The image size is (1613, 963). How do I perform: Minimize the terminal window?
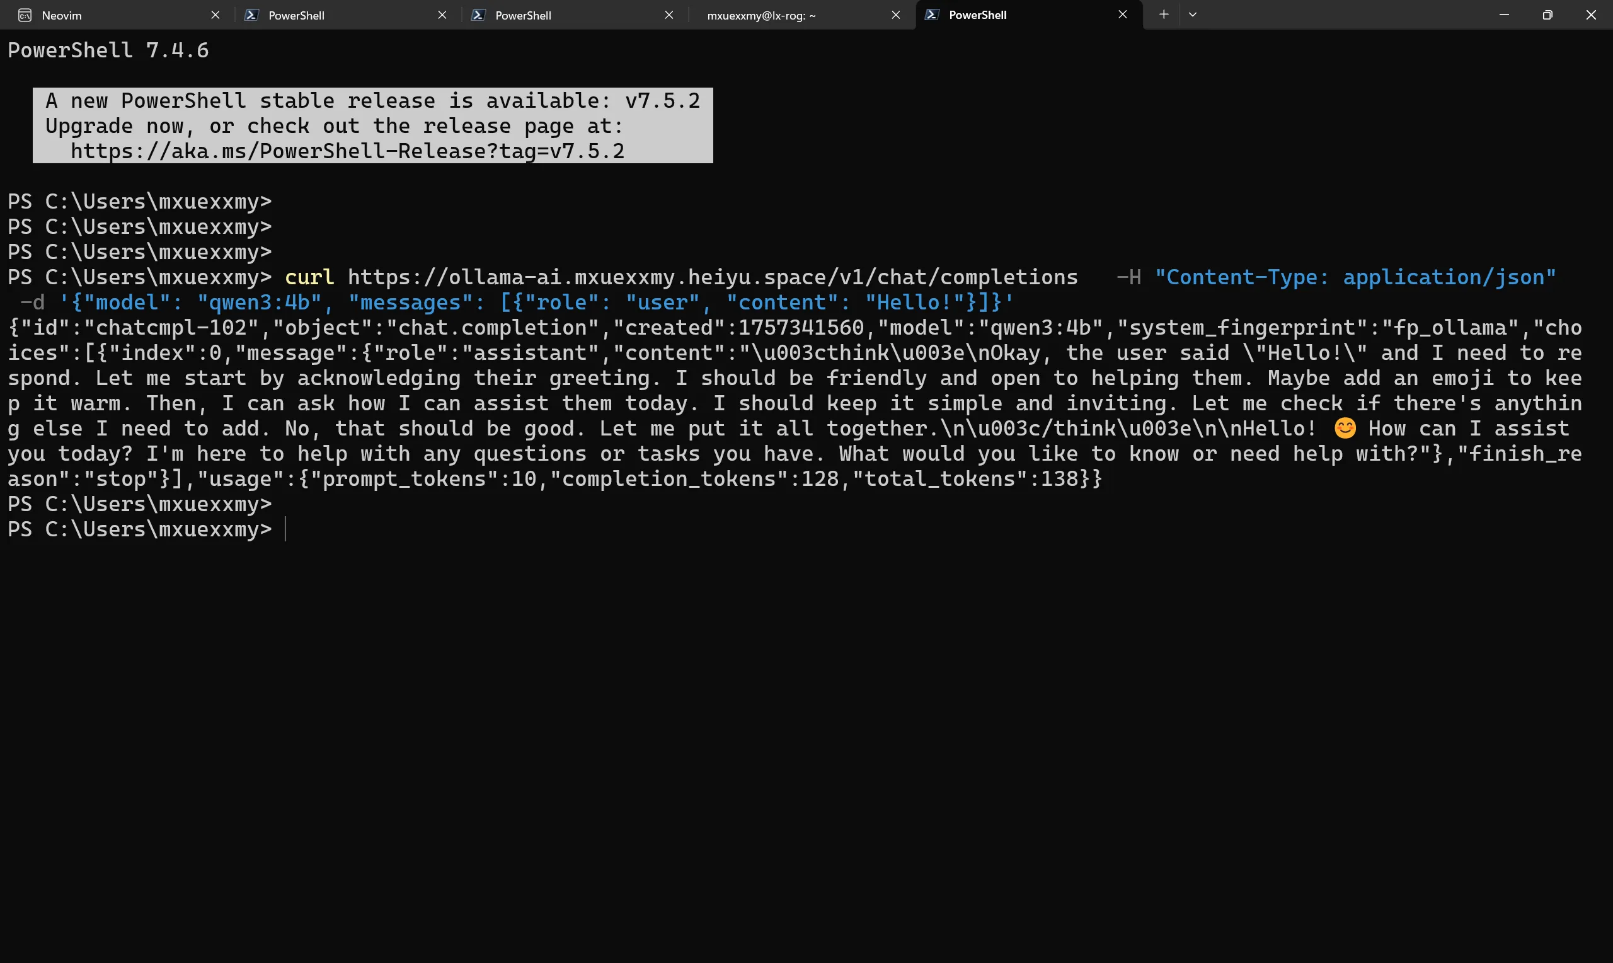(1504, 14)
